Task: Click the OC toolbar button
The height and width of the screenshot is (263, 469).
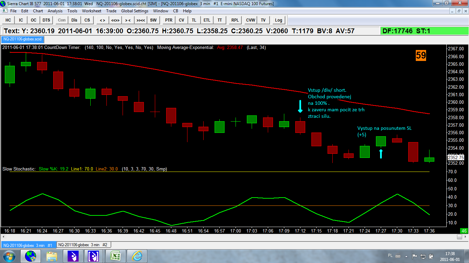Action: 34,20
